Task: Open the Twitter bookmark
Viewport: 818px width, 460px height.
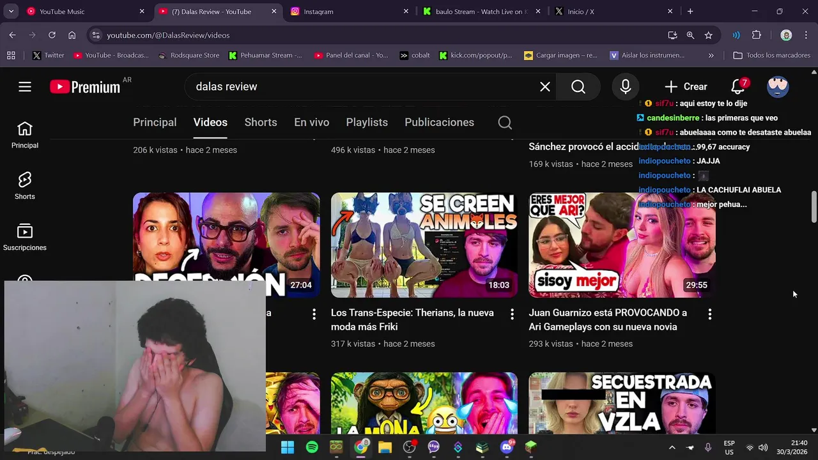Action: [x=49, y=56]
